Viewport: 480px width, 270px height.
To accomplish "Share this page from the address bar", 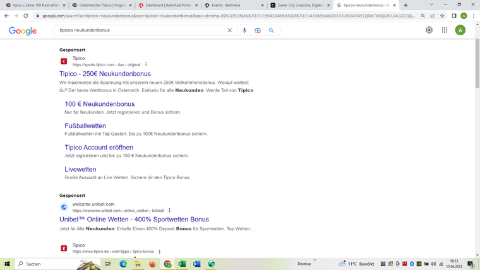I will pyautogui.click(x=433, y=16).
